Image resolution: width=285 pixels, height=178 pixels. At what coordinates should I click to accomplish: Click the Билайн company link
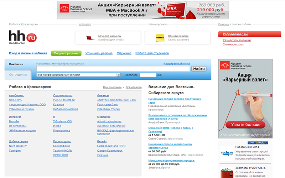coord(14,121)
